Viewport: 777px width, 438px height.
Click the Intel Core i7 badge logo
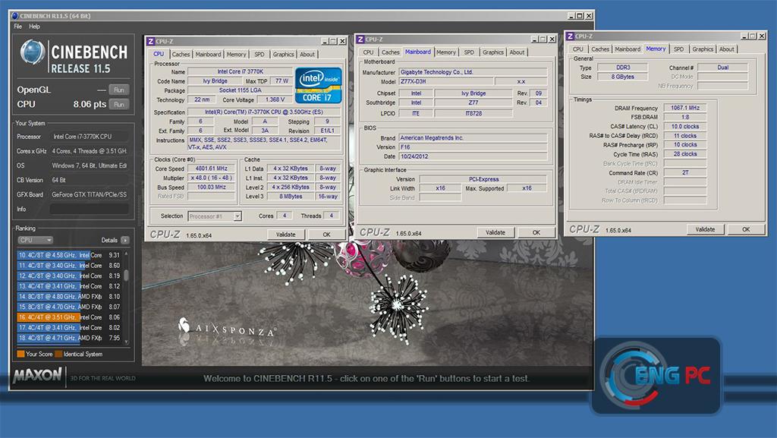[x=319, y=86]
